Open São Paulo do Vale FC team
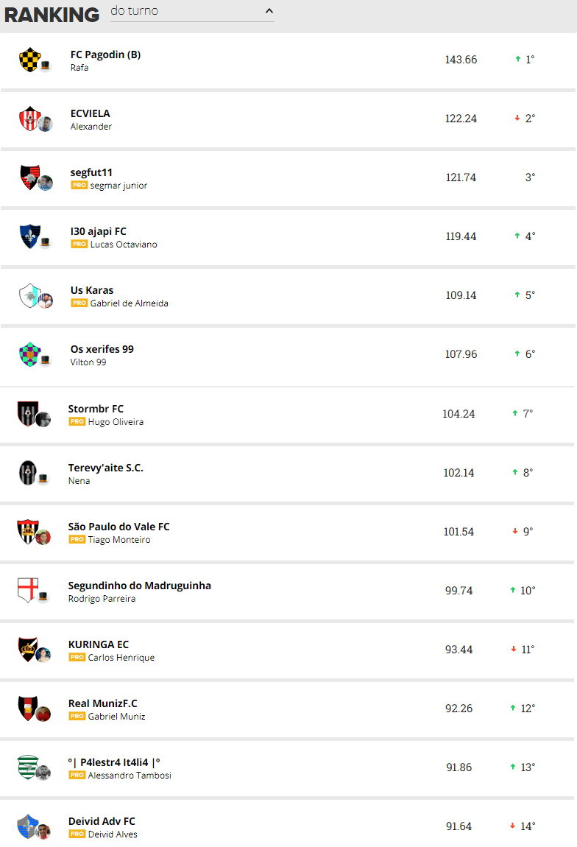Viewport: 577px width, 847px height. [118, 527]
